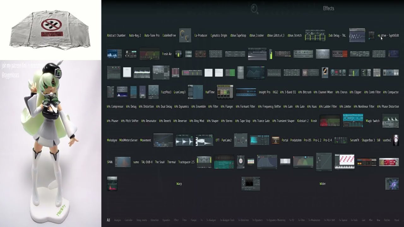This screenshot has height=227, width=404.
Task: Select the waveform thumbnail left of OTT
Action: 204,140
